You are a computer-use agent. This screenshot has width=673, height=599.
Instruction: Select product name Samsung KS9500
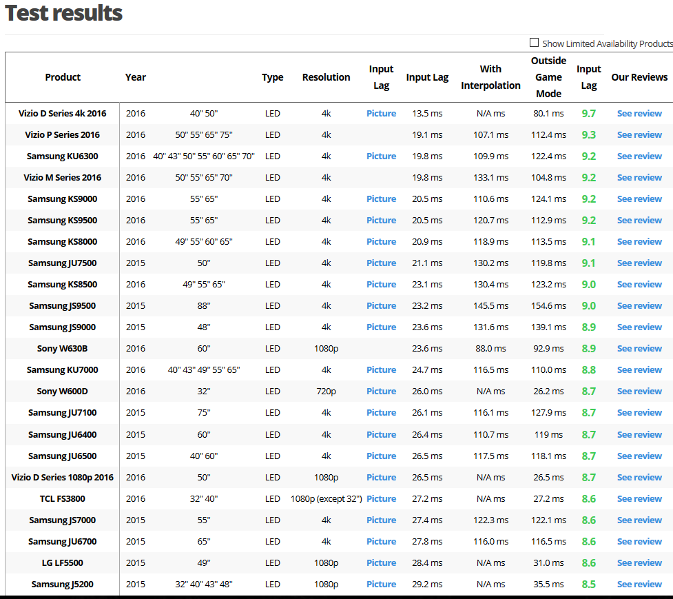coord(63,221)
